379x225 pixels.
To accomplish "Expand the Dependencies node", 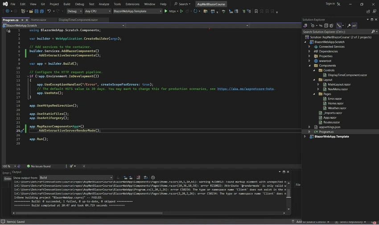I will [x=309, y=52].
